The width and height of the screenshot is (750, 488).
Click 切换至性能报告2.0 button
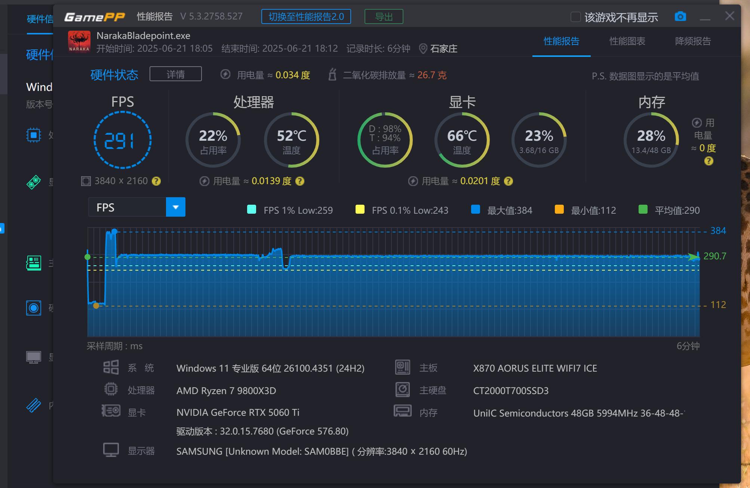click(x=306, y=16)
